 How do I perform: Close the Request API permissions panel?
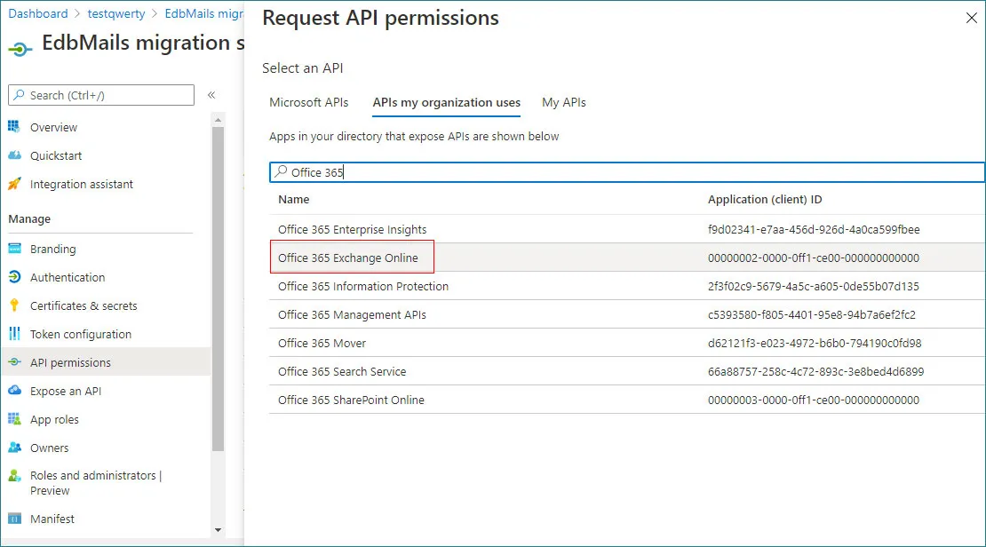pyautogui.click(x=971, y=18)
